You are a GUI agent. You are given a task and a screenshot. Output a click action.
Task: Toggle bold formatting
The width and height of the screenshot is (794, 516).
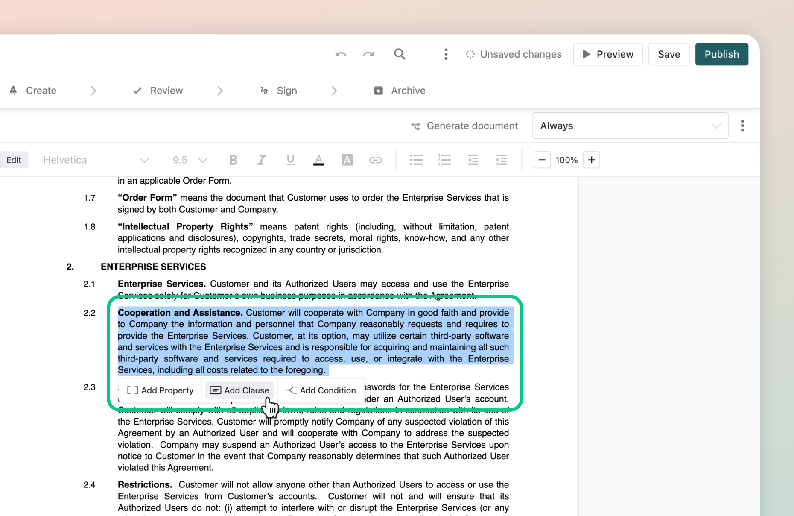[233, 160]
